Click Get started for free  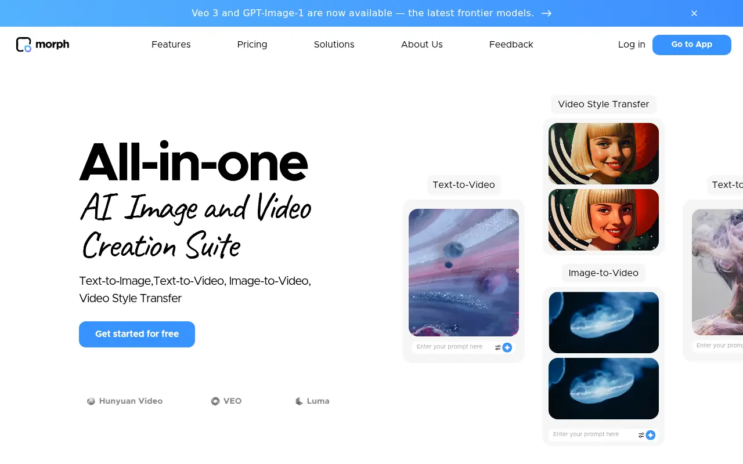point(136,334)
